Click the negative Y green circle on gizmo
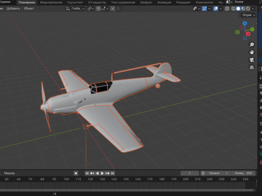This screenshot has width=262, height=196. coord(237,32)
